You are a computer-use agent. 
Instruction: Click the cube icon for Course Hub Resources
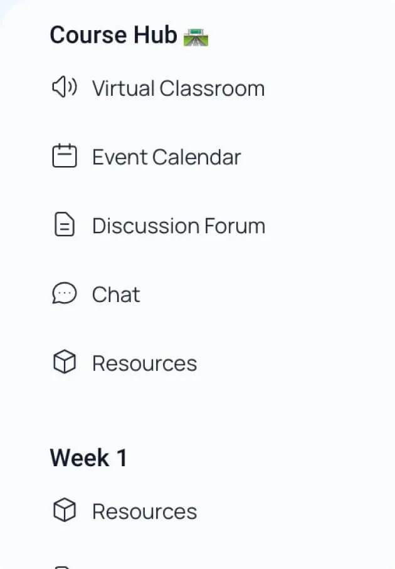(63, 363)
